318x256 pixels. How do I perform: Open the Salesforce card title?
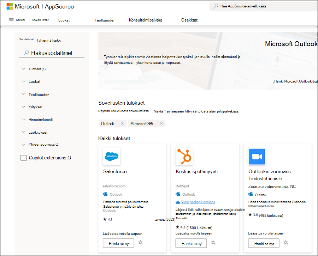[x=115, y=171]
